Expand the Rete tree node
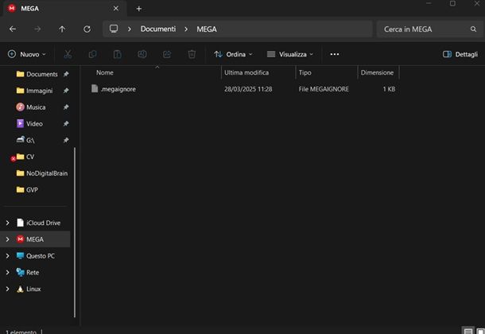This screenshot has height=334, width=485. coord(7,273)
